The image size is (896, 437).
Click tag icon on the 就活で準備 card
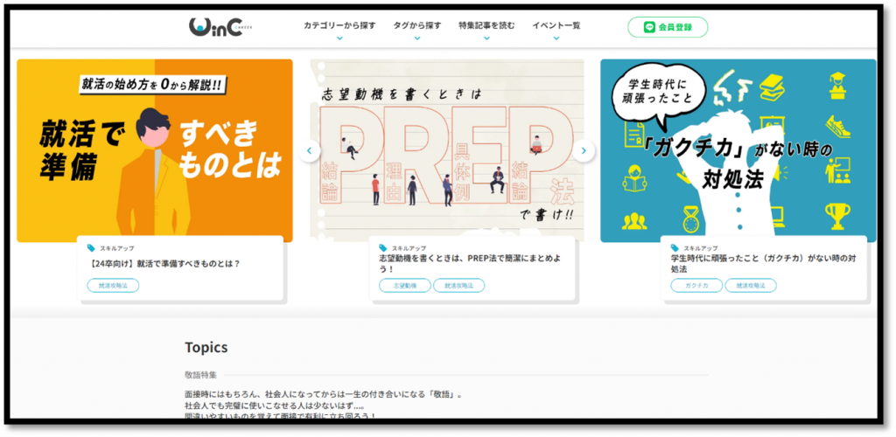[x=91, y=248]
